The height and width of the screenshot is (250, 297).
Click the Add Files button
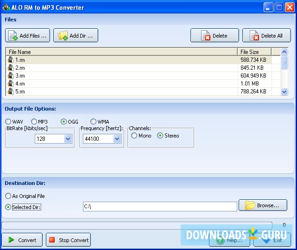(28, 35)
